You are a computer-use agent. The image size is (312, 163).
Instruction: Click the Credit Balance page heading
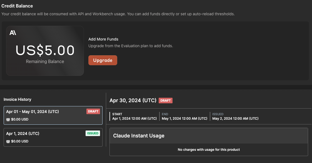click(17, 6)
